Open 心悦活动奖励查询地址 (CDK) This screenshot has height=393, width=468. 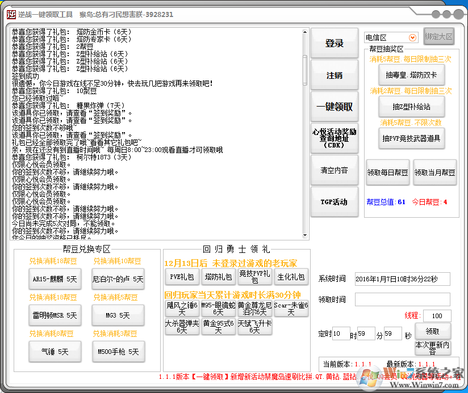(334, 137)
